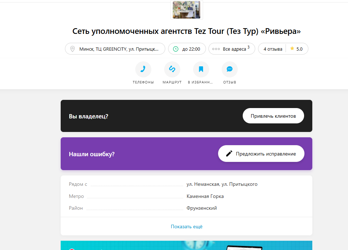Click the teal advertisement banner at bottom
Image resolution: width=348 pixels, height=250 pixels.
pyautogui.click(x=186, y=245)
